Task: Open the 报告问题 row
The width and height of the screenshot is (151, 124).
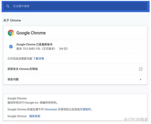Action: pyautogui.click(x=75, y=79)
